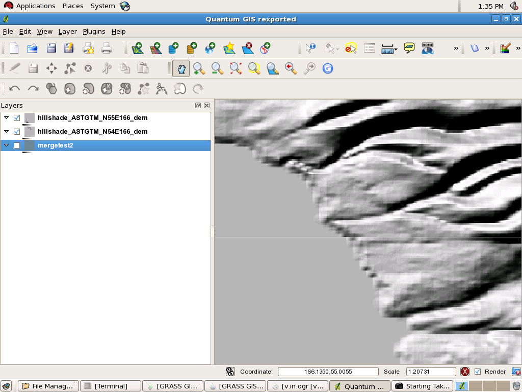This screenshot has height=392, width=522.
Task: Click the Refresh map icon
Action: click(328, 68)
